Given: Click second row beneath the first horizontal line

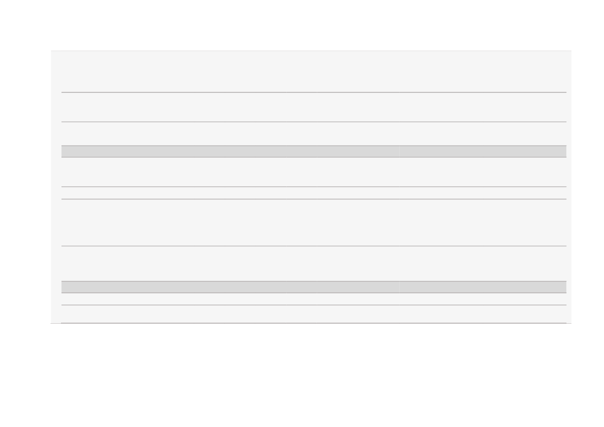Looking at the screenshot, I should pos(314,134).
